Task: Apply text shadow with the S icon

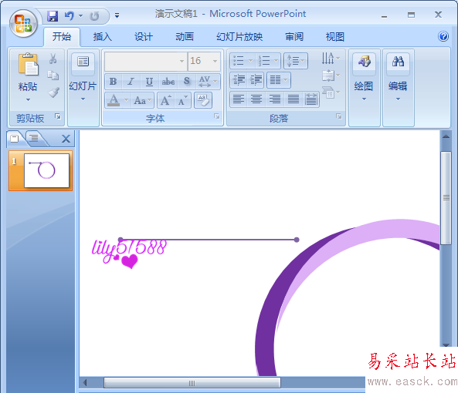Action: [186, 81]
